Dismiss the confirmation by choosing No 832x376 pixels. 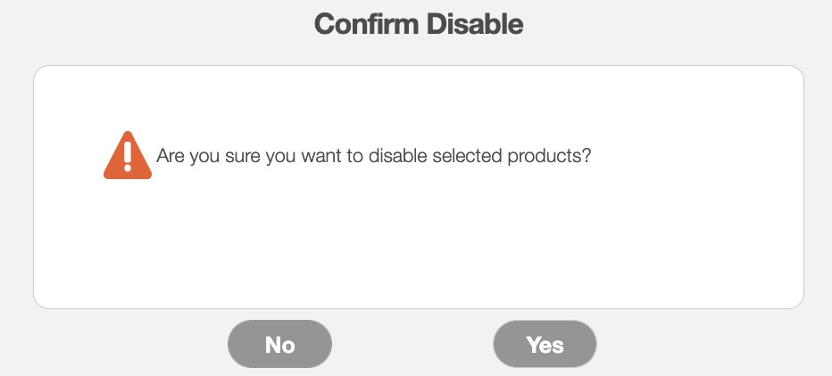point(279,344)
